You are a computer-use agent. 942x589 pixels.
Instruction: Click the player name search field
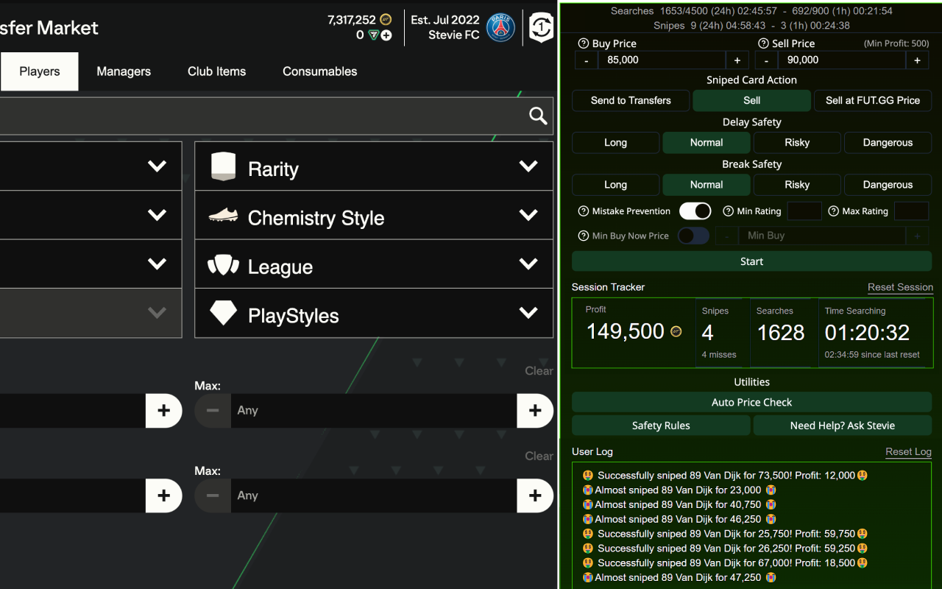click(276, 116)
